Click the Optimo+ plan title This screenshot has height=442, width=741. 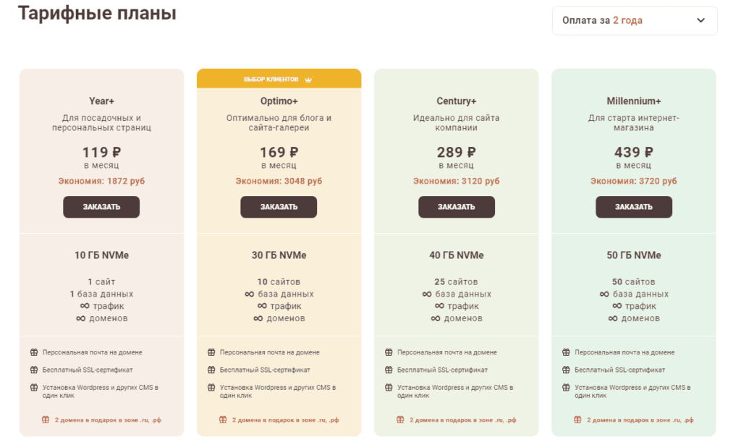click(279, 101)
